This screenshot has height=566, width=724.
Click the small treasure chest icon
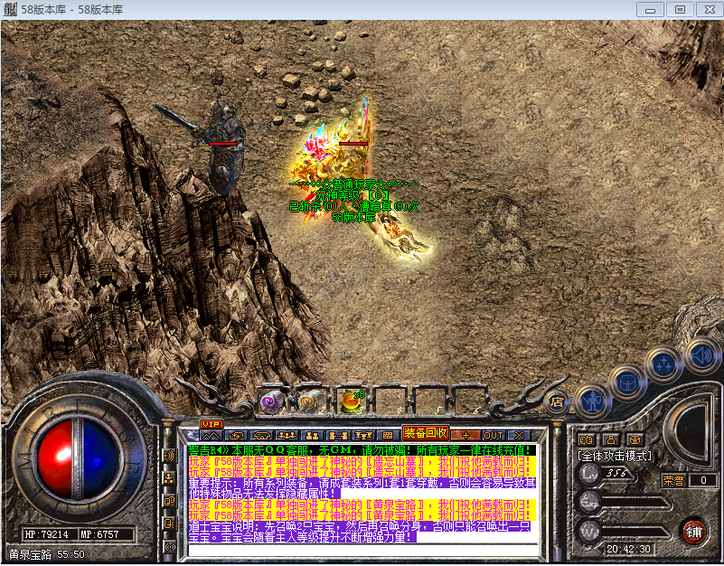[x=635, y=439]
